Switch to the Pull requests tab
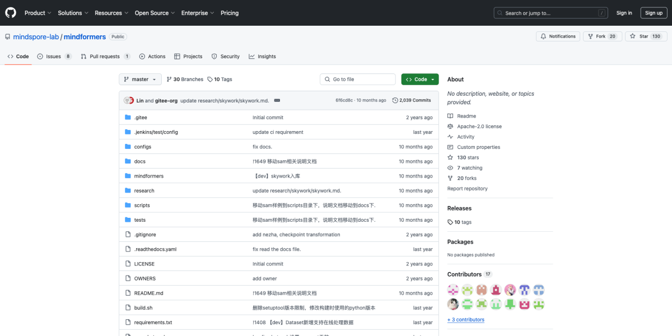Image resolution: width=672 pixels, height=336 pixels. (x=105, y=56)
